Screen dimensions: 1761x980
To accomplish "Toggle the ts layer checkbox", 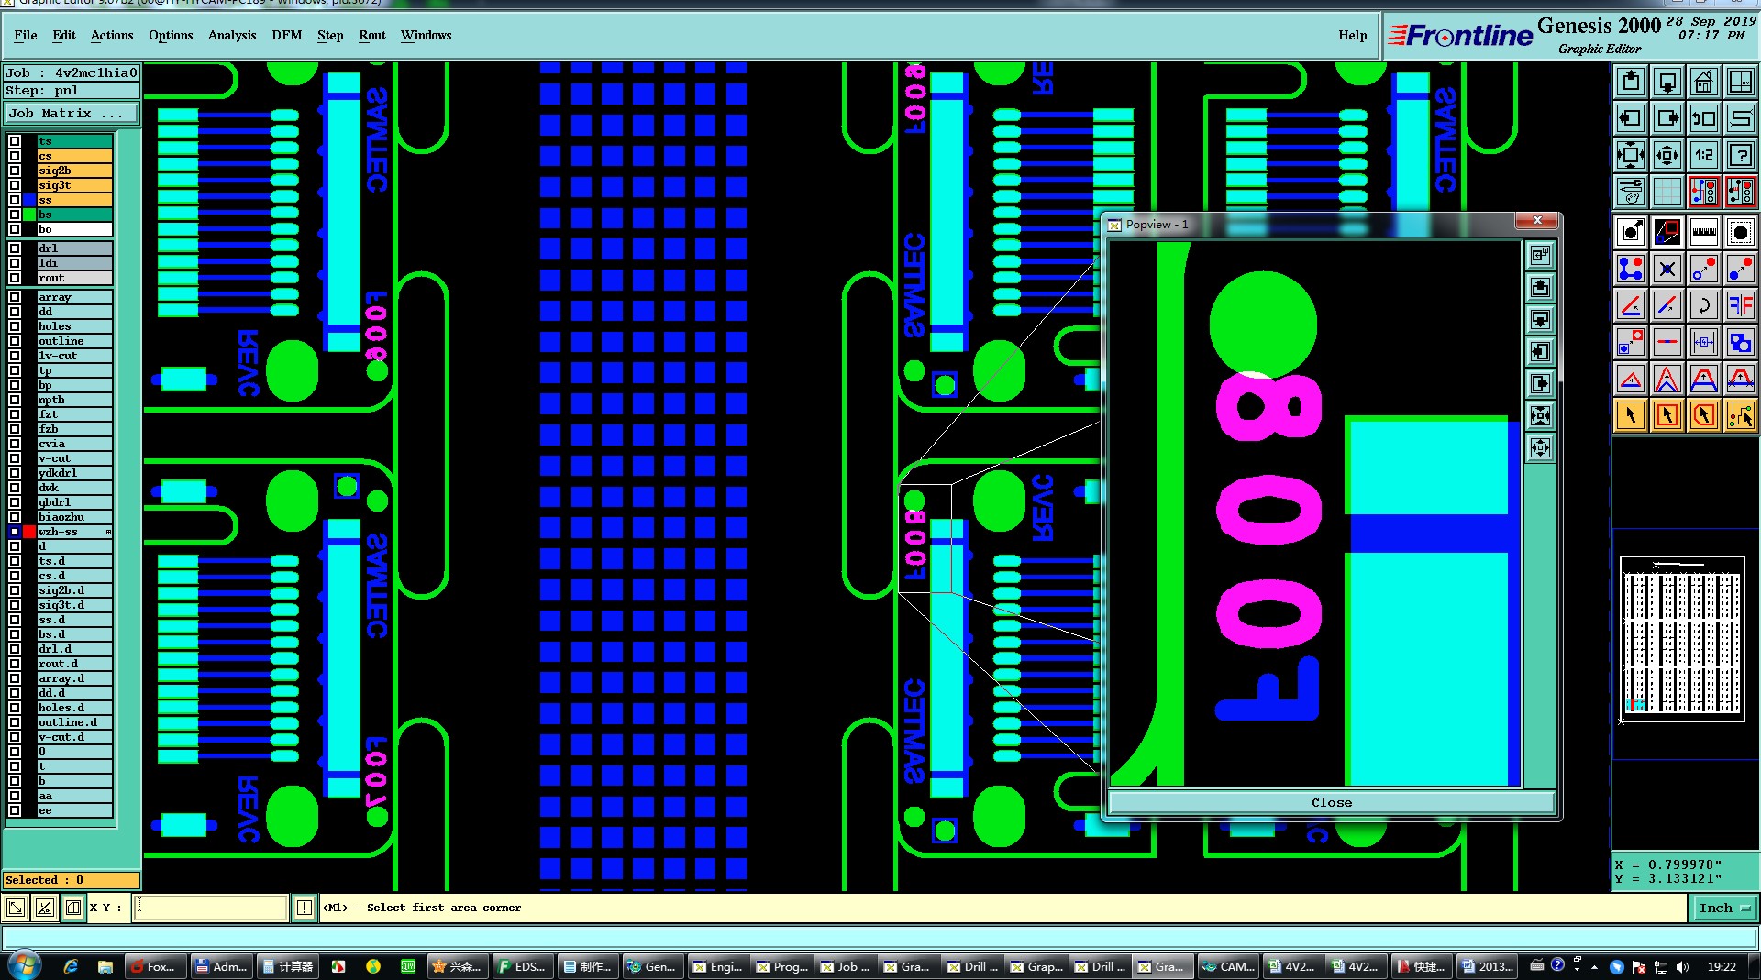I will coord(15,141).
